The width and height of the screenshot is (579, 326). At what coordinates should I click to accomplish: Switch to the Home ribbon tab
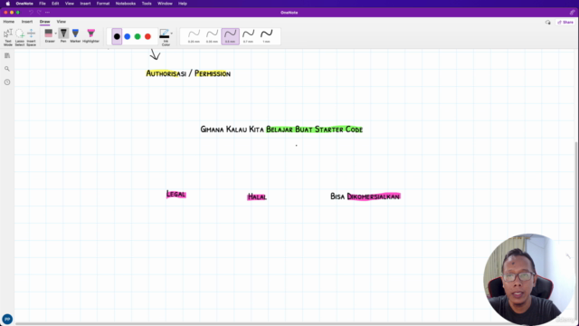9,22
